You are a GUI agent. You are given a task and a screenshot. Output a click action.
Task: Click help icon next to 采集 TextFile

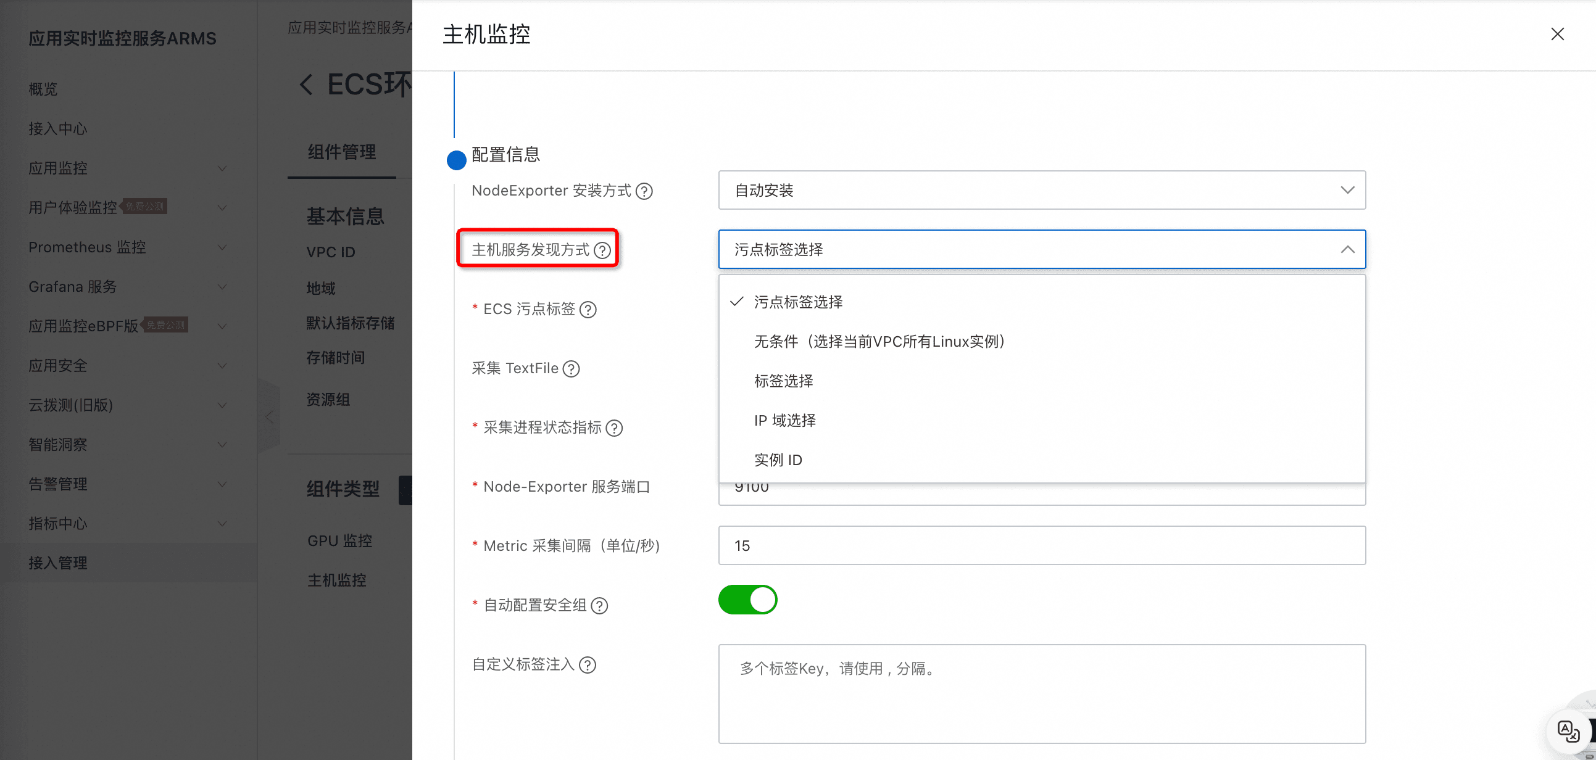coord(571,369)
